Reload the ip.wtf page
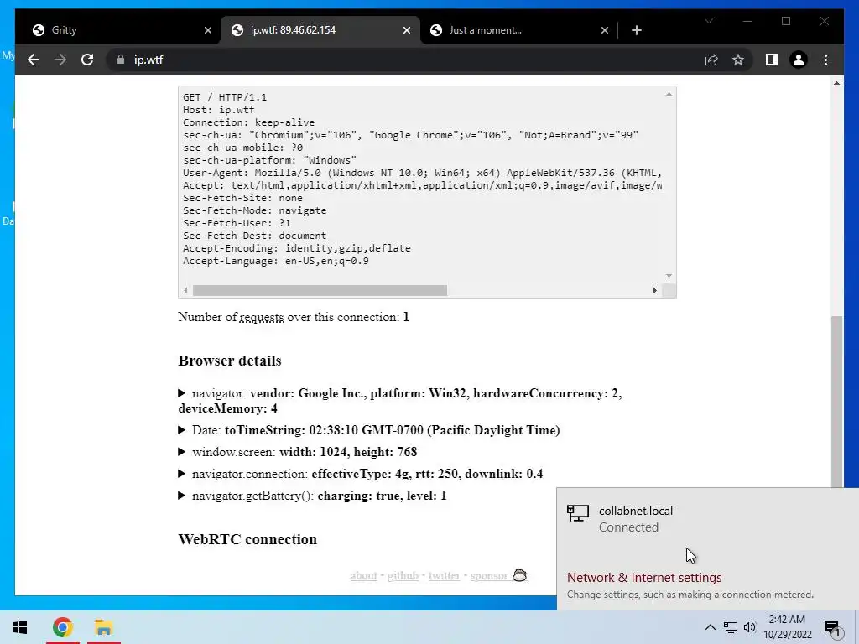The image size is (859, 644). click(87, 60)
